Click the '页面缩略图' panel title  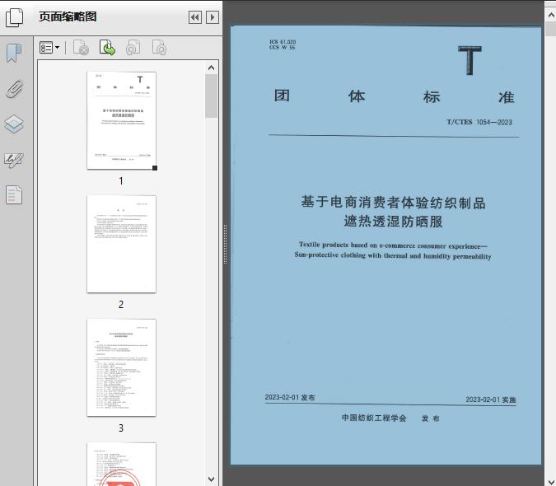click(x=68, y=16)
